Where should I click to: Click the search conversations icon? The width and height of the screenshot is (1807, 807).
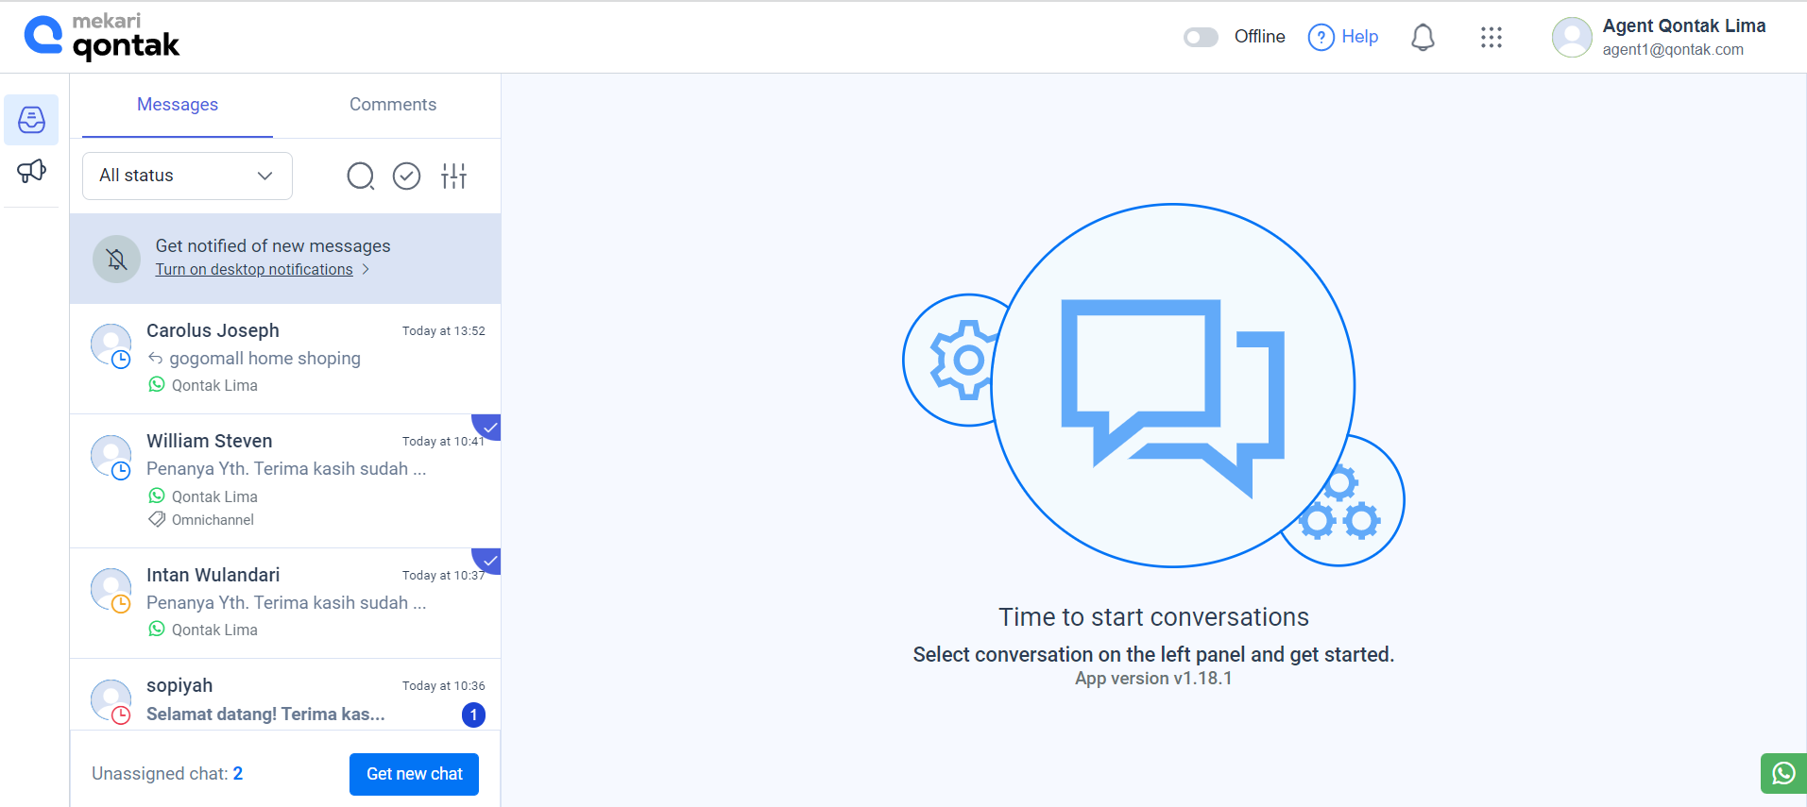tap(360, 177)
